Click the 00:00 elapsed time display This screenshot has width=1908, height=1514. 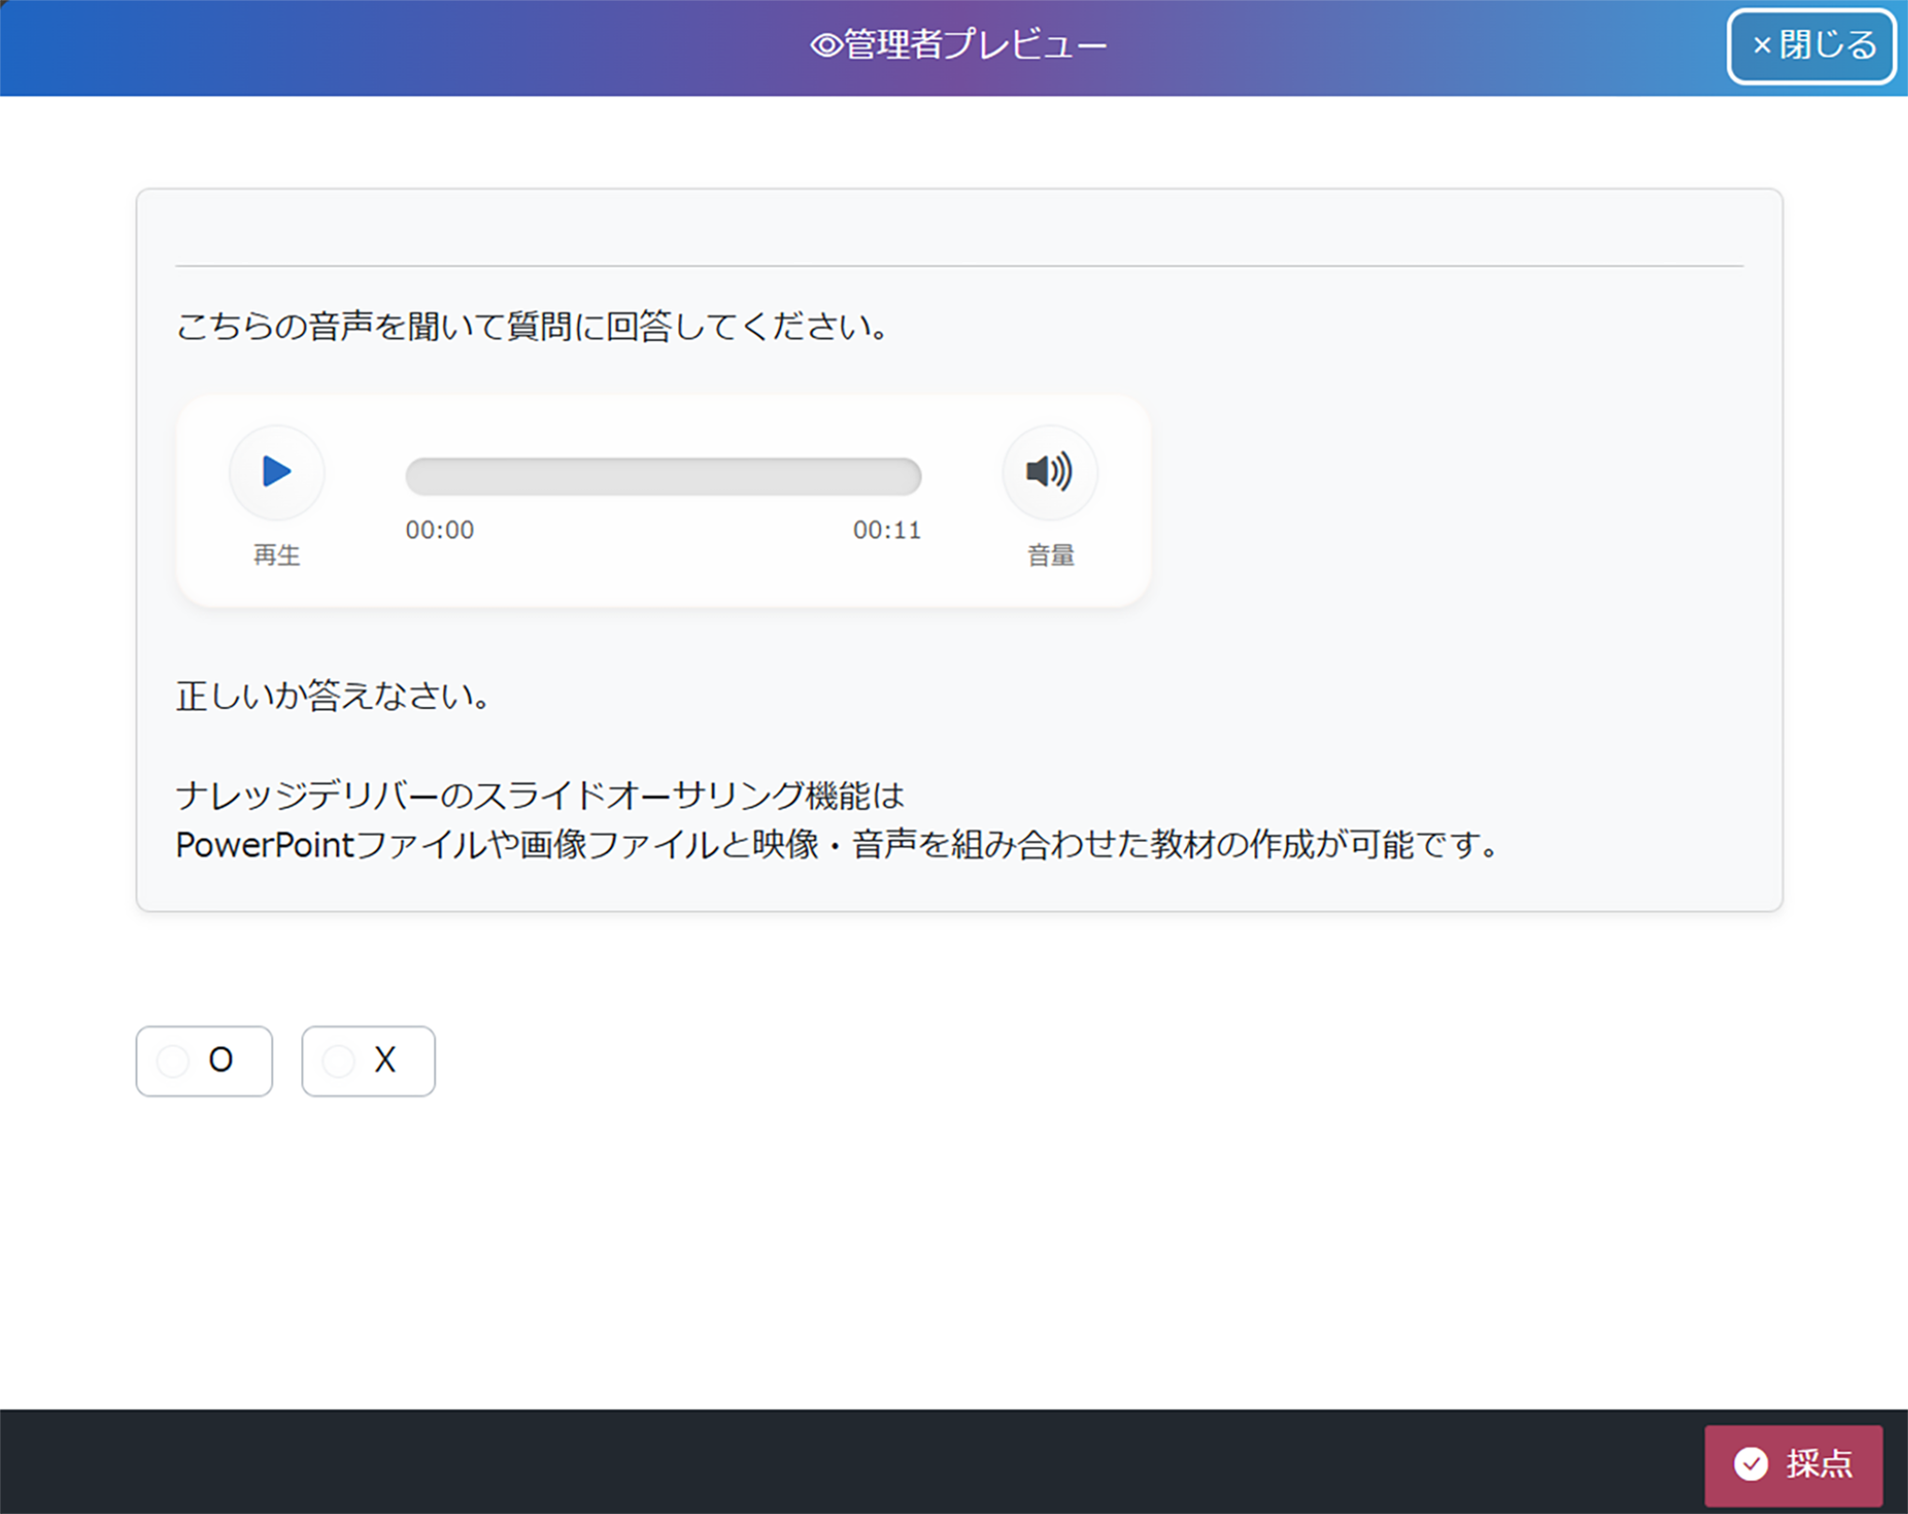[x=440, y=530]
